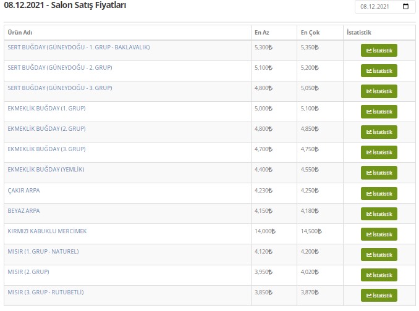The height and width of the screenshot is (311, 419).
Task: Open İstatistik for Sert Buğday Baklavalık row
Action: [x=379, y=51]
